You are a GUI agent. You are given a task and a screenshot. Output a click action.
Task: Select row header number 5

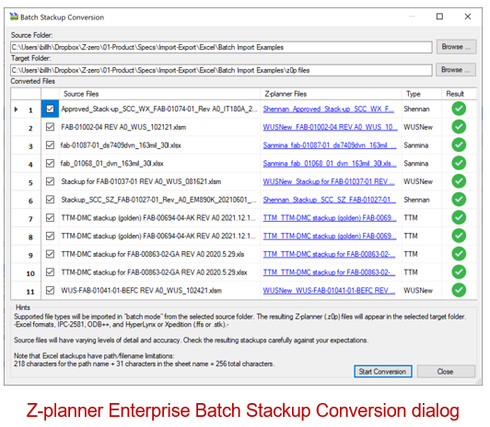[26, 182]
